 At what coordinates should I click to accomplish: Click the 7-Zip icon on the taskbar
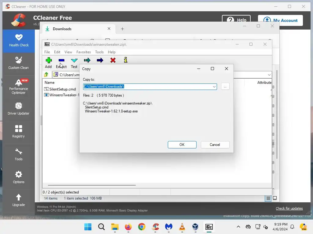pos(209,227)
